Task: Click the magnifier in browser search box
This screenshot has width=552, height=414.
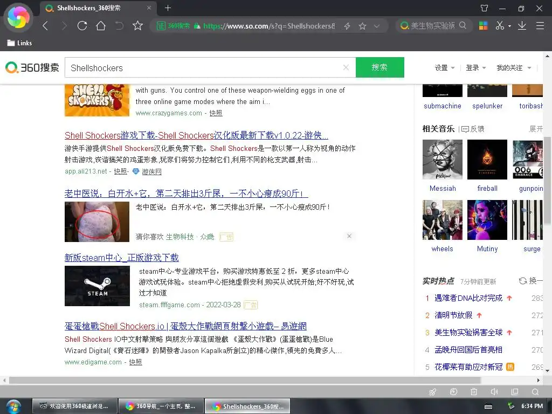Action: (463, 25)
